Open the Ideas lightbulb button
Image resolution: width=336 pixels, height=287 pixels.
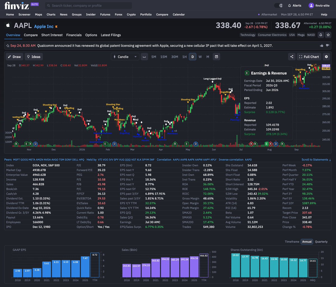point(34,57)
